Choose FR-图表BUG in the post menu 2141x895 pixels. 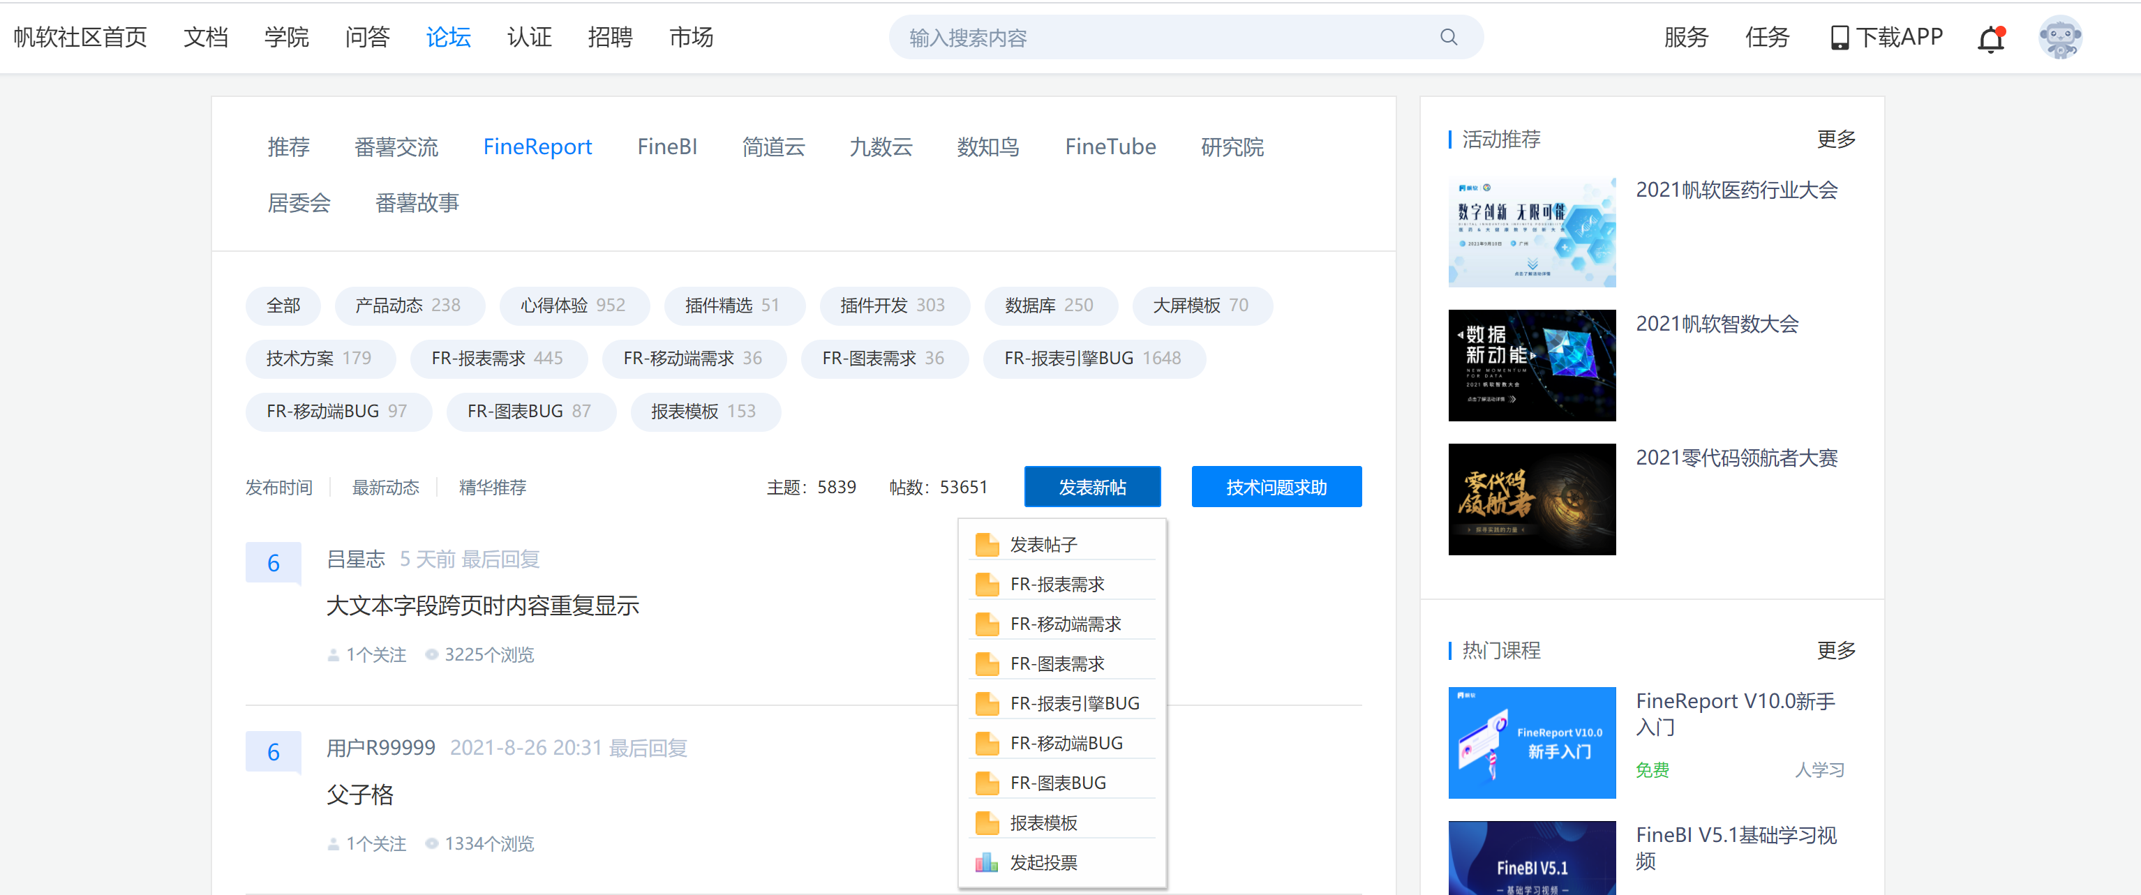coord(1057,783)
